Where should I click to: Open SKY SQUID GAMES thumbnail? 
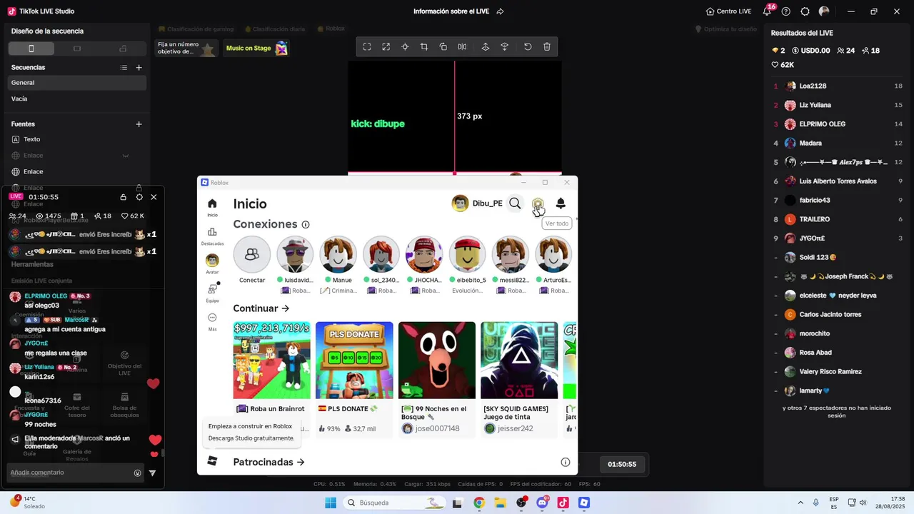tap(519, 361)
